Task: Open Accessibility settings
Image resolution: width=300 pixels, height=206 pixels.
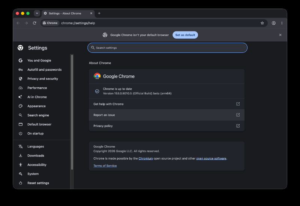Action: pos(42,165)
